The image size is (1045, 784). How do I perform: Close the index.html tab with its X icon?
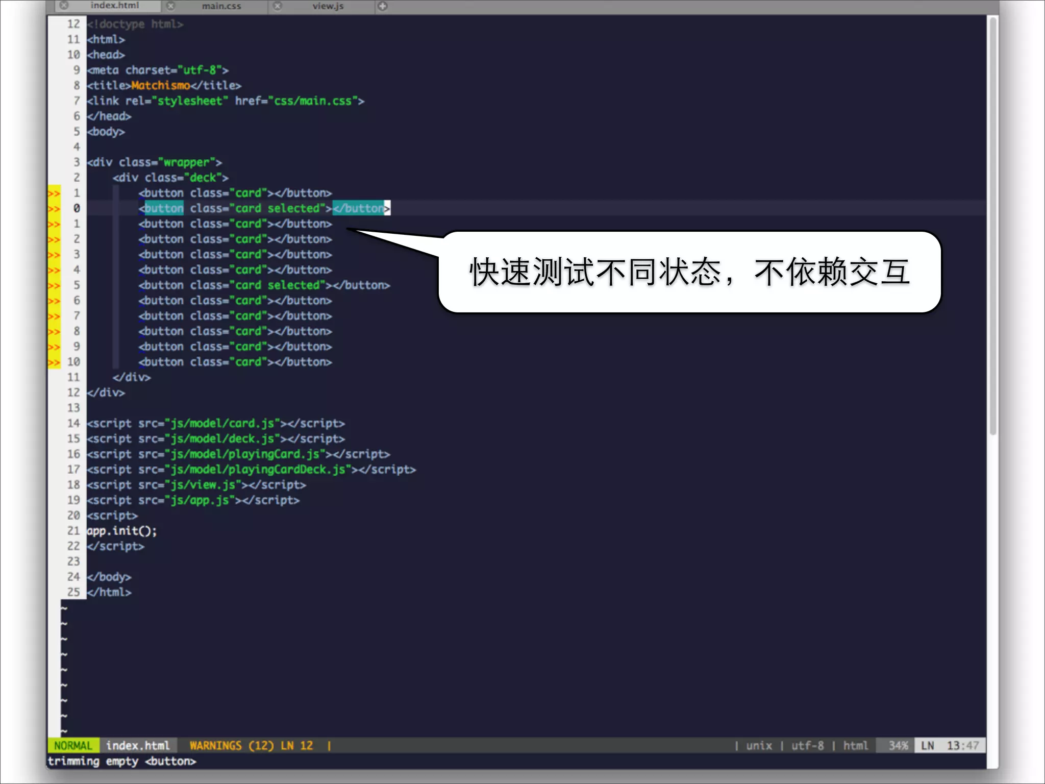64,6
